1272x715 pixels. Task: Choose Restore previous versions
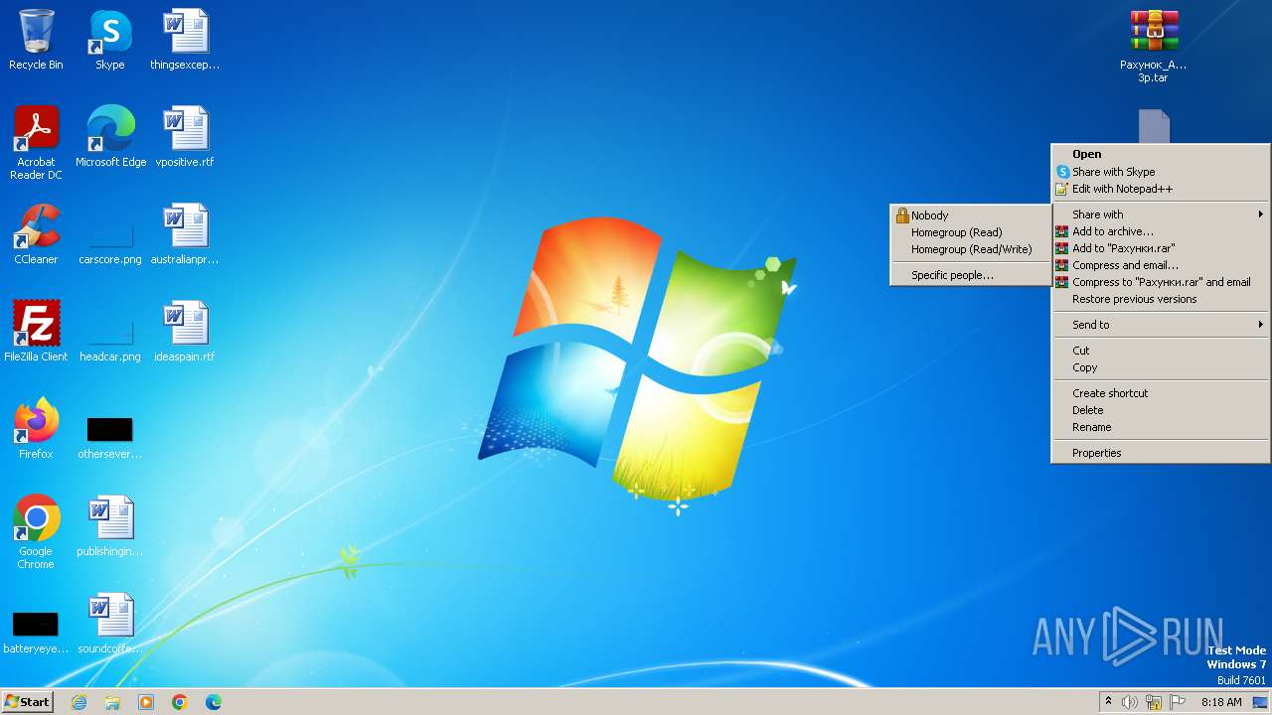tap(1161, 299)
